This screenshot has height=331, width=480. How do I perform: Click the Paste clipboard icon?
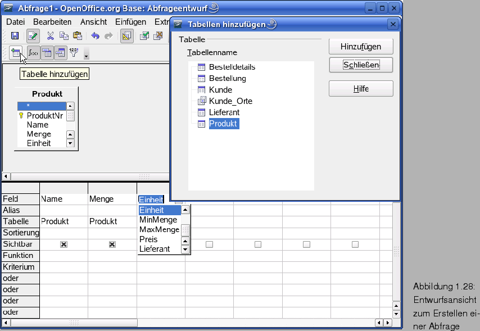[78, 36]
